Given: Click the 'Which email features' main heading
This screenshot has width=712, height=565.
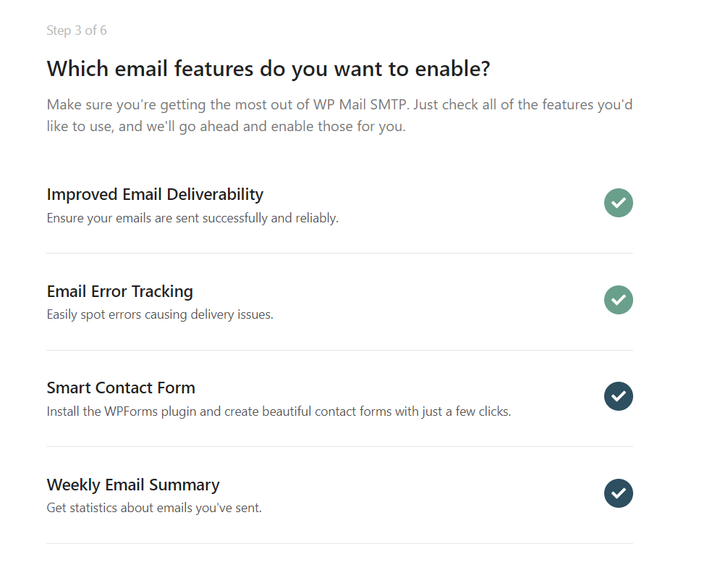Looking at the screenshot, I should [268, 69].
